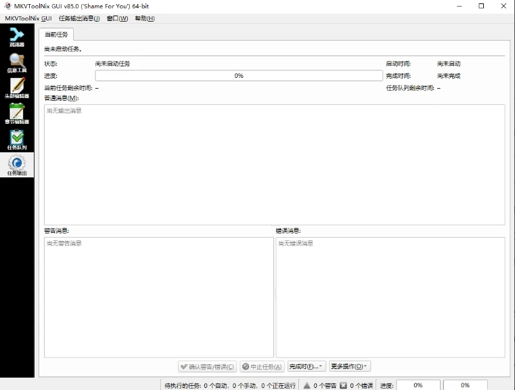Click the first status bar progress bar
Viewport: 515px width, 390px height.
tap(418, 385)
